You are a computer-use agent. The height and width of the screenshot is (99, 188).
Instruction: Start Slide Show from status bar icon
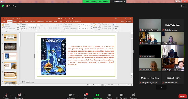[x=112, y=85]
